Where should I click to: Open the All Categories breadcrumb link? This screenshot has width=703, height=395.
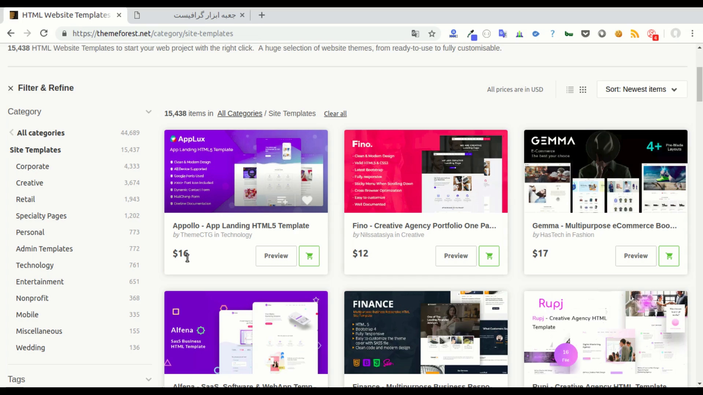240,114
